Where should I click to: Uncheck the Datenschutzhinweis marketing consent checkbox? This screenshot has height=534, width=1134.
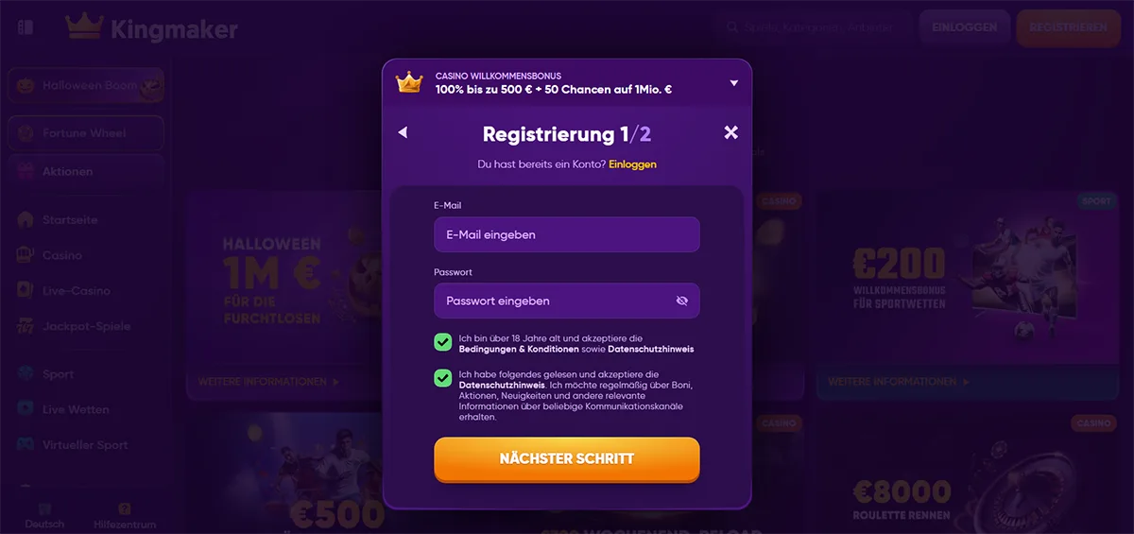[x=442, y=378]
